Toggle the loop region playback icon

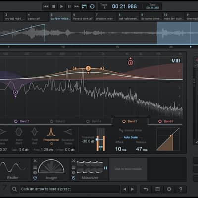click(x=85, y=6)
